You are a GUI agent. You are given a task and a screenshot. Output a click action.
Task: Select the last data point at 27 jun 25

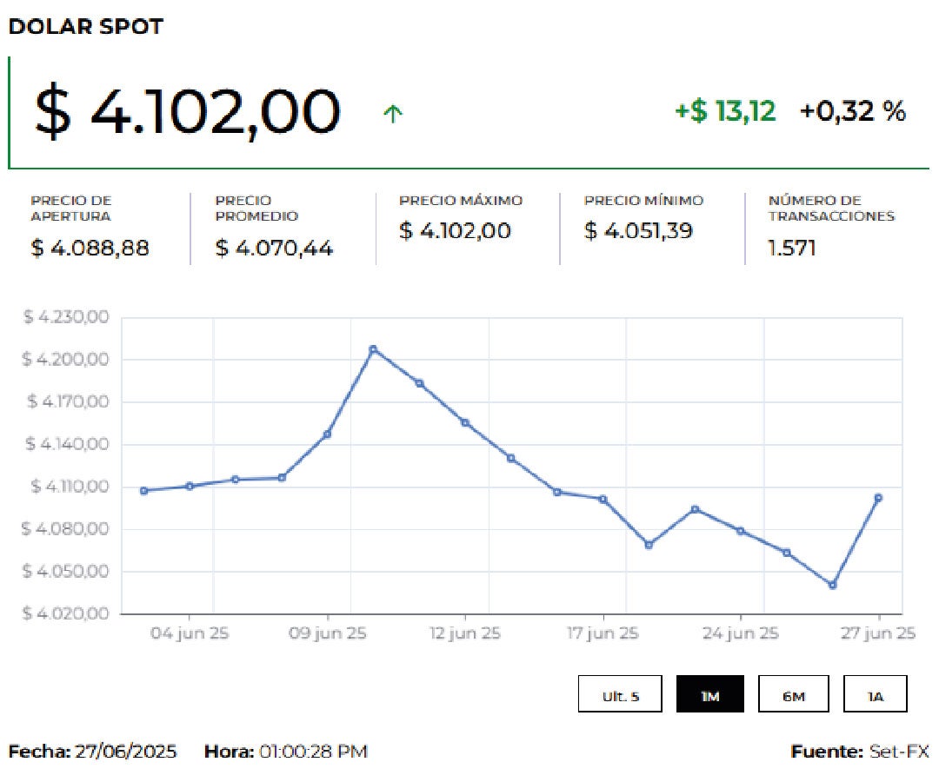878,498
